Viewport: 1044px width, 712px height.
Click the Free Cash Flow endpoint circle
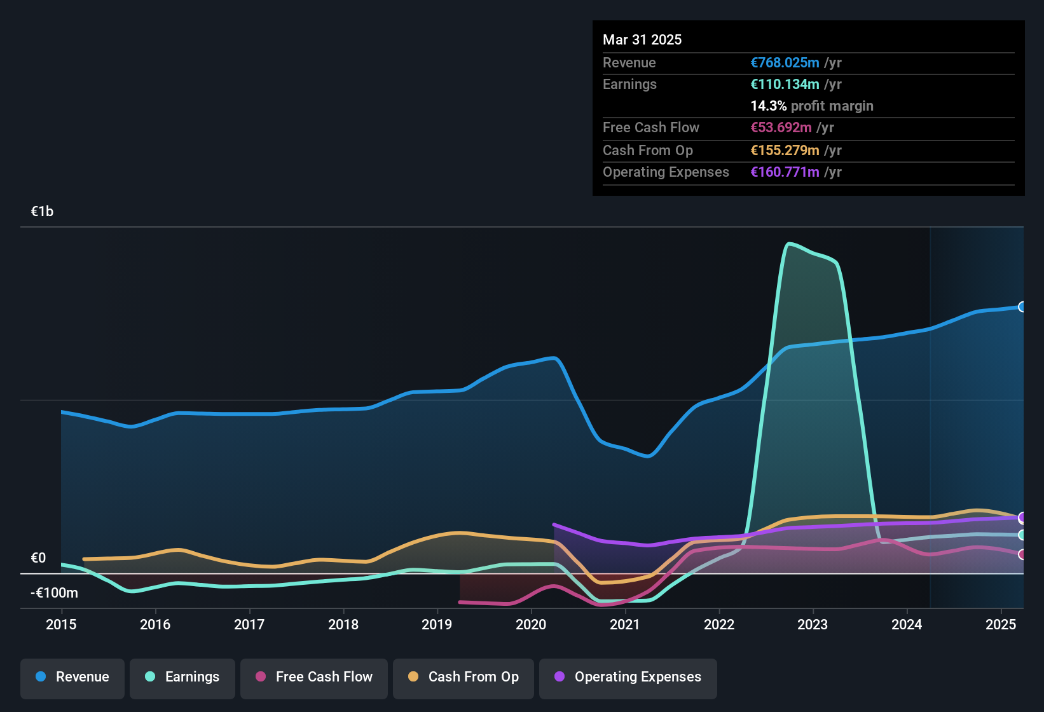1022,555
